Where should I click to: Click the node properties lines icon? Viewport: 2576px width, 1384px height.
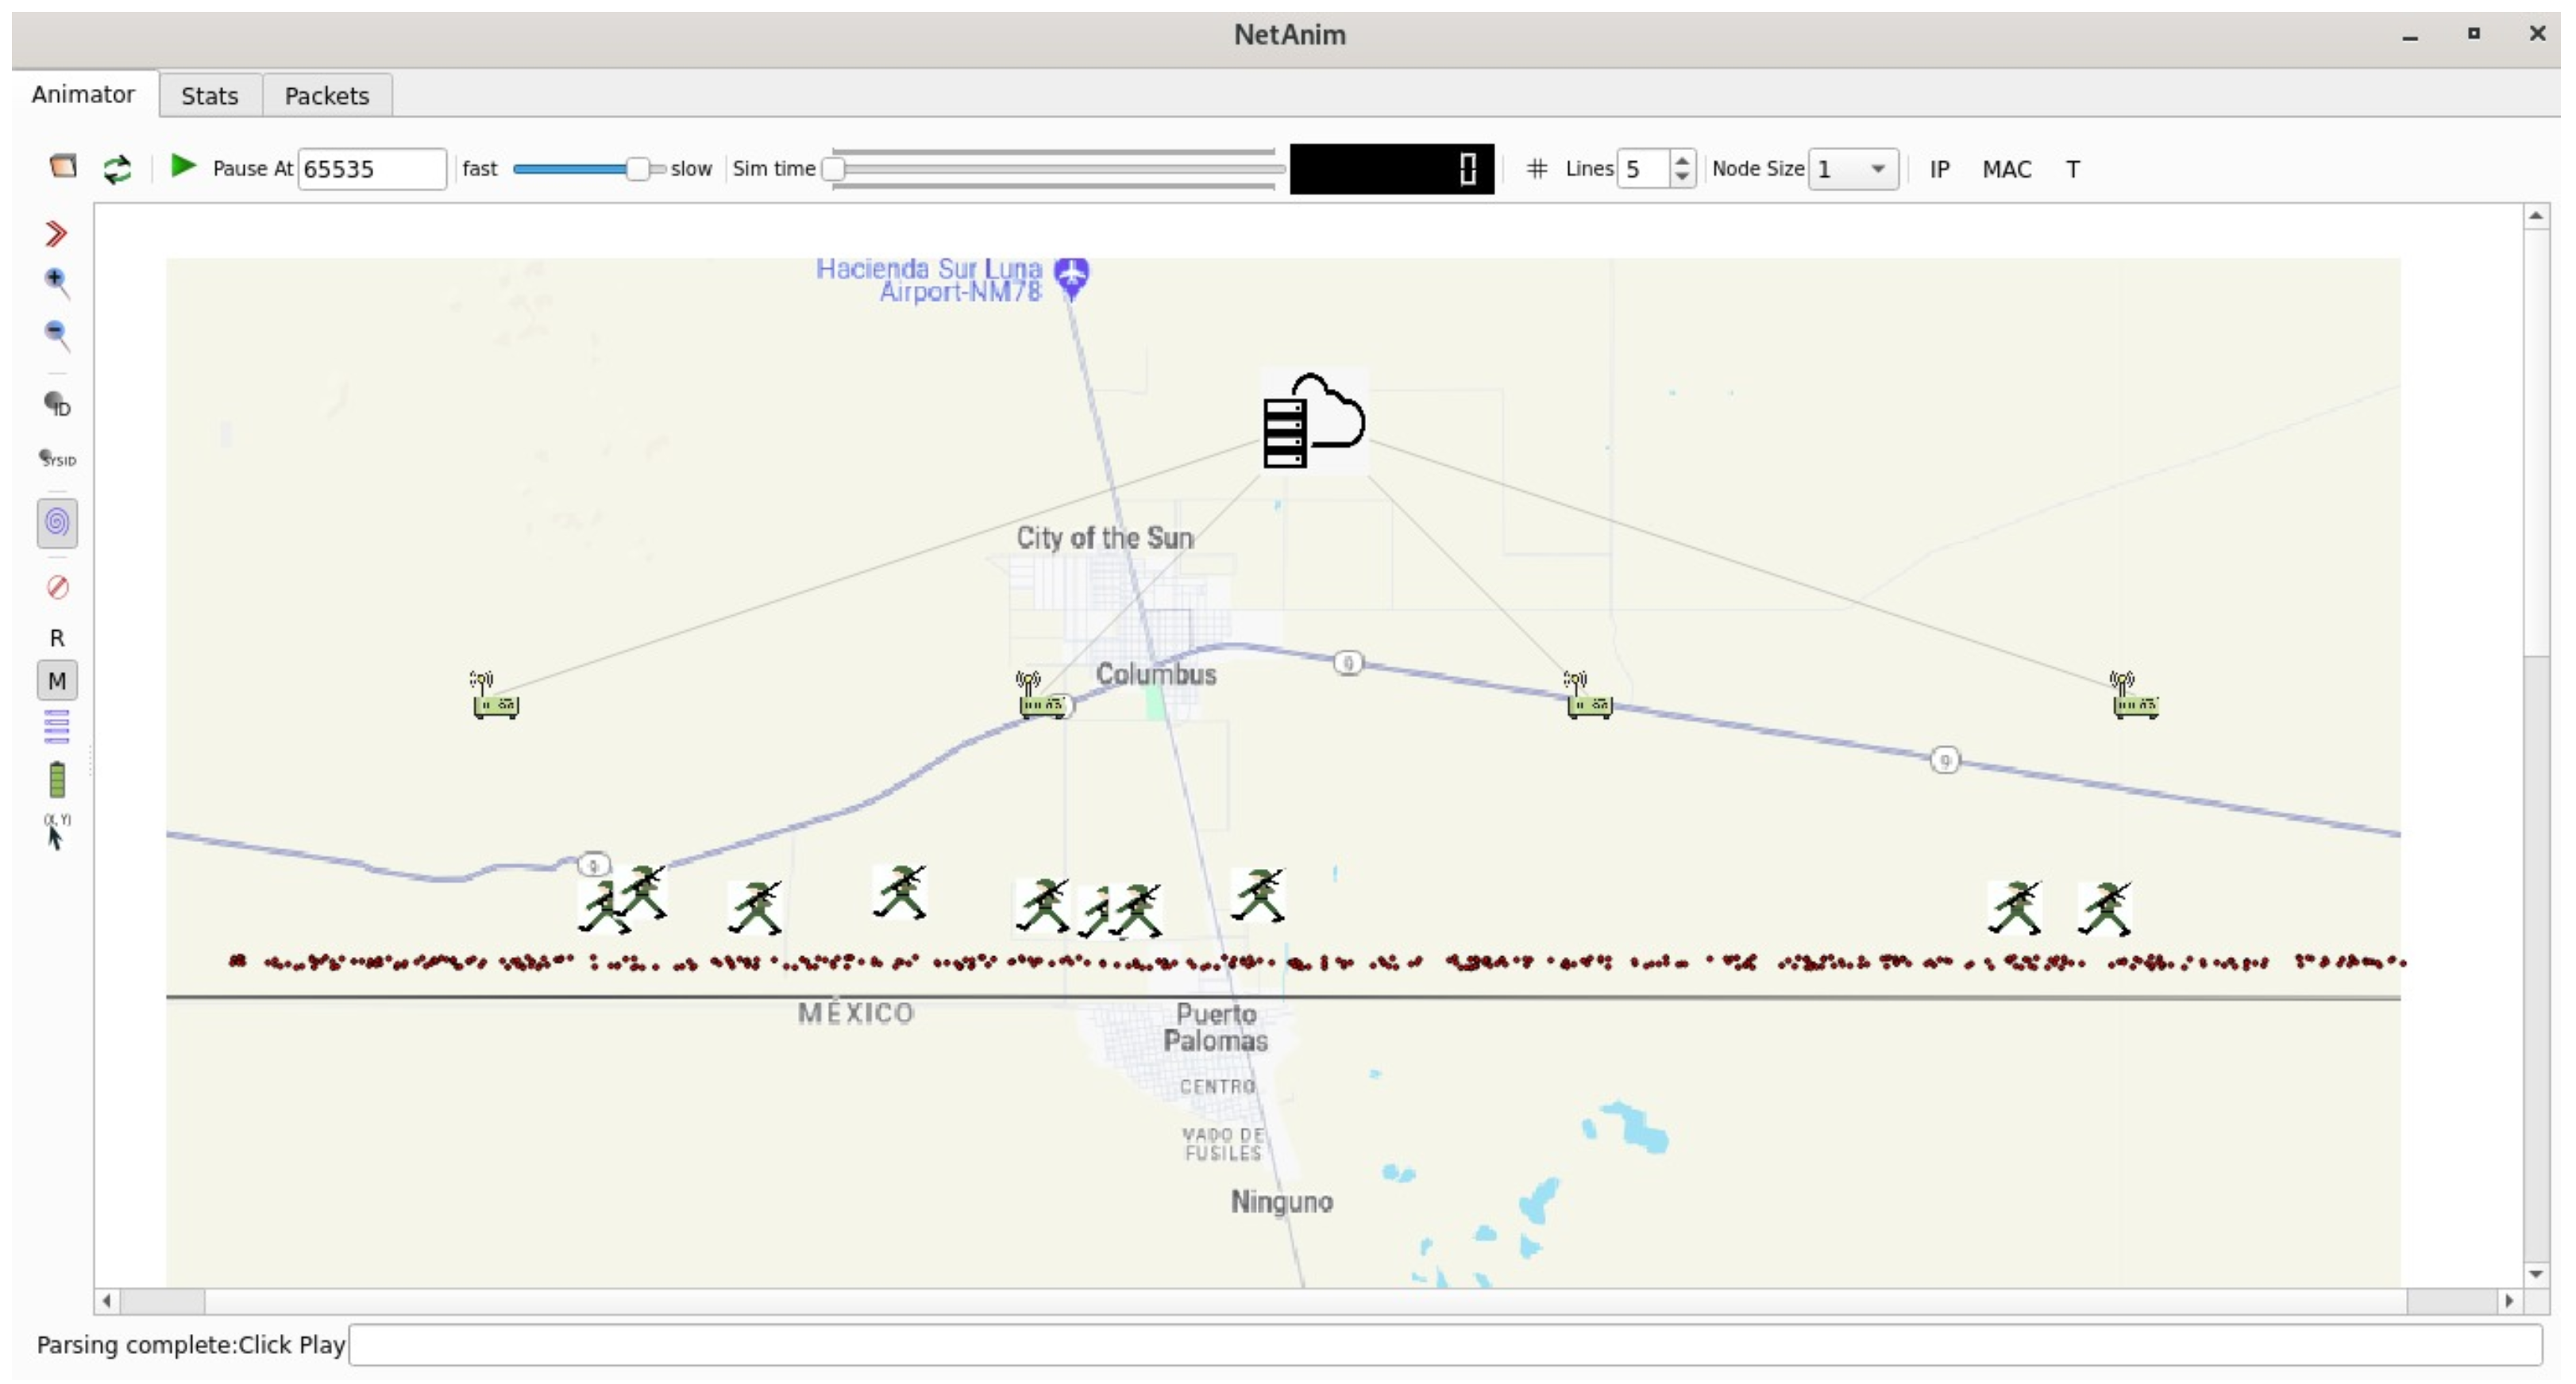pyautogui.click(x=57, y=728)
